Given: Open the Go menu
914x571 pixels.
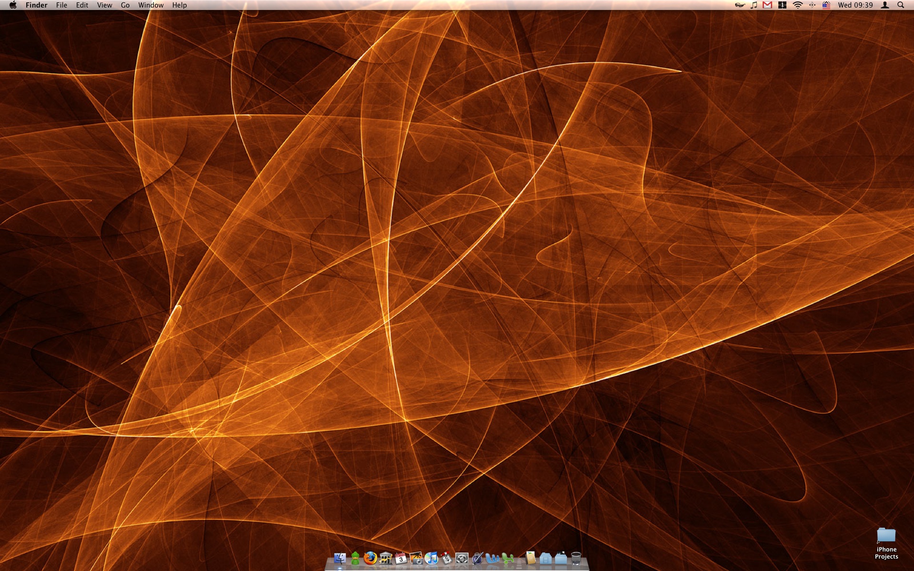Looking at the screenshot, I should coord(125,5).
